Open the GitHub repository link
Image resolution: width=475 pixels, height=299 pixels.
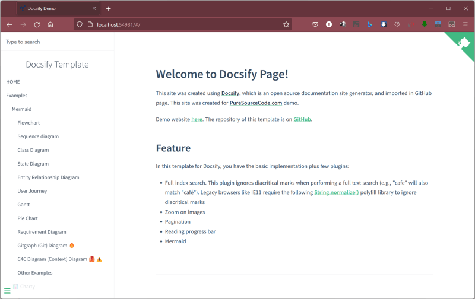coord(302,119)
